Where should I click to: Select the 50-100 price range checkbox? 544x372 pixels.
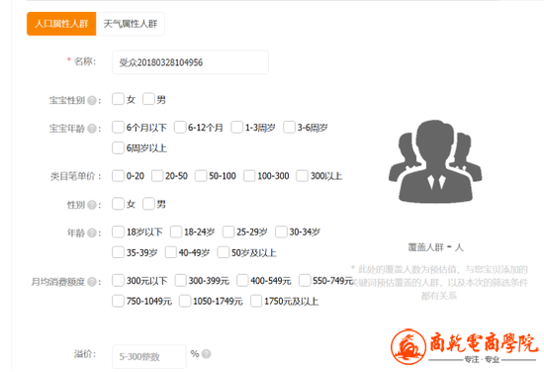(201, 175)
